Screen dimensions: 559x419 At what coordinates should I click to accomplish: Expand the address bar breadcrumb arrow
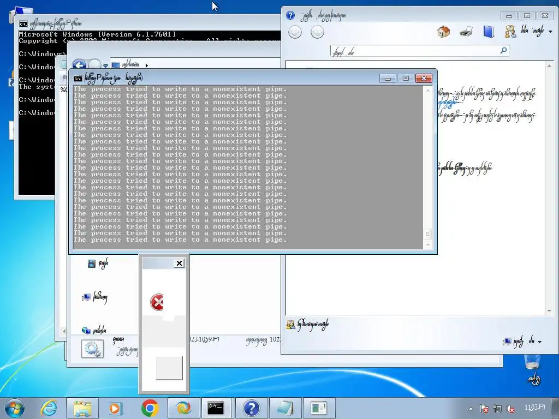point(146,65)
